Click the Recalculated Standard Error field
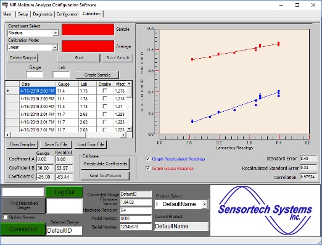This screenshot has width=322, height=245. coord(308,168)
